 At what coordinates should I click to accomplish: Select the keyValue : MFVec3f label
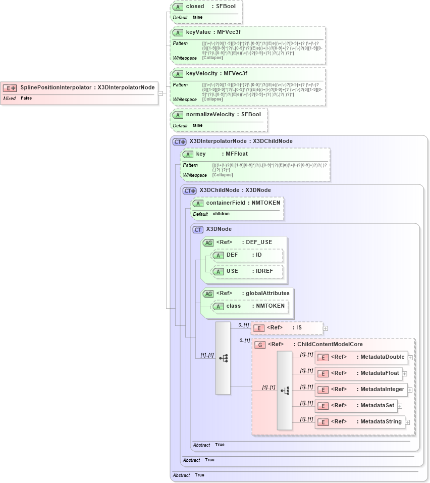click(213, 32)
